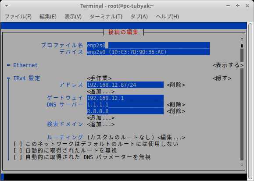Focus the プロファイル名 field

(148, 45)
